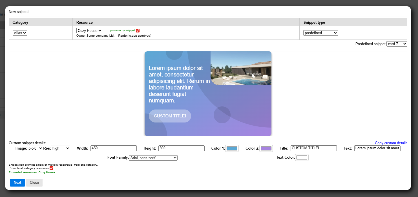Uncheck the promote by snippet checkbox
The height and width of the screenshot is (197, 418).
point(138,30)
